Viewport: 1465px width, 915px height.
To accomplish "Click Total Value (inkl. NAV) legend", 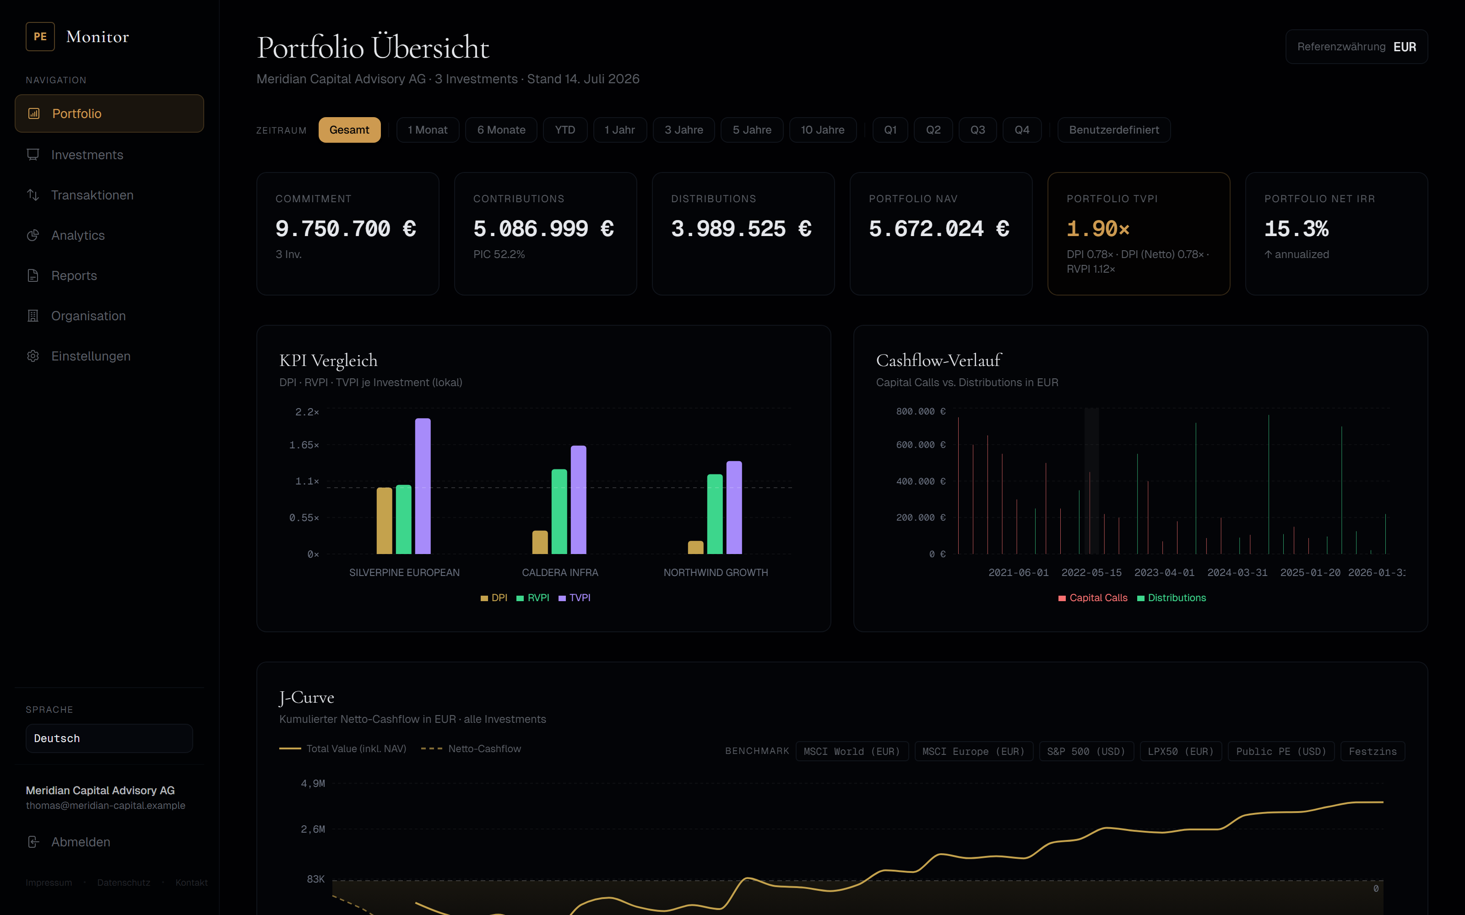I will (342, 748).
